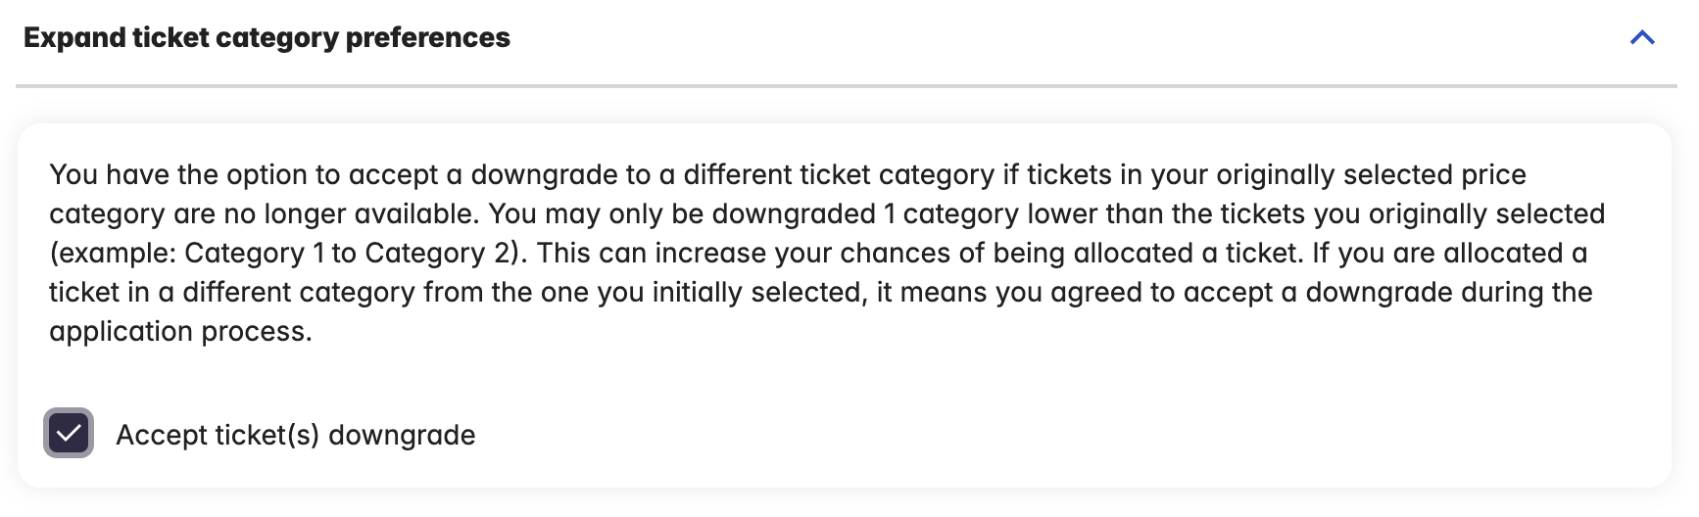
Task: Click the phrase "If you are allocated a"
Action: pos(1449,254)
